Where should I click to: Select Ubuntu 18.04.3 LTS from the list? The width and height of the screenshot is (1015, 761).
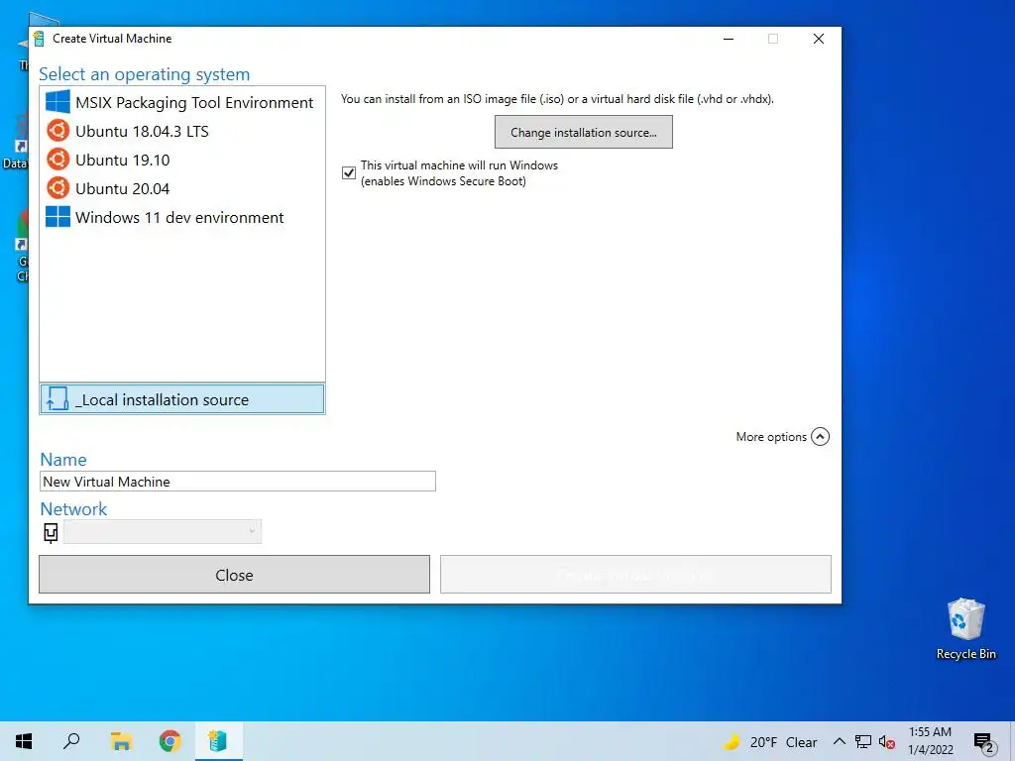point(182,131)
